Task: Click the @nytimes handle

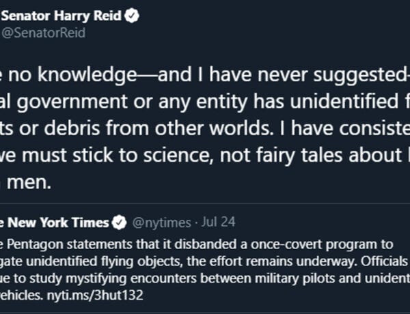Action: tap(161, 223)
